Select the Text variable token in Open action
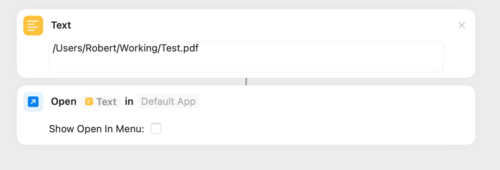The image size is (500, 170). [x=101, y=102]
